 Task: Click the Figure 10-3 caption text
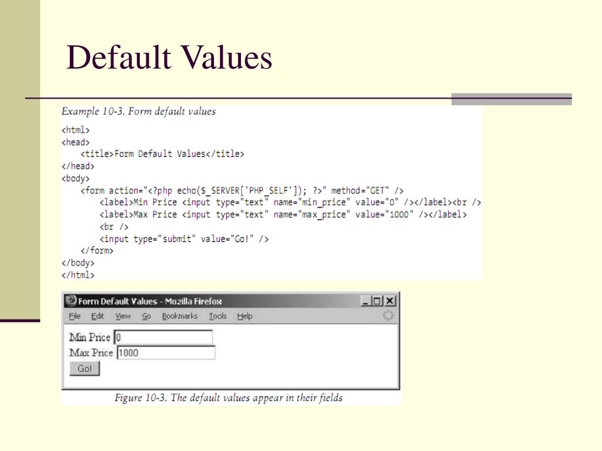228,398
